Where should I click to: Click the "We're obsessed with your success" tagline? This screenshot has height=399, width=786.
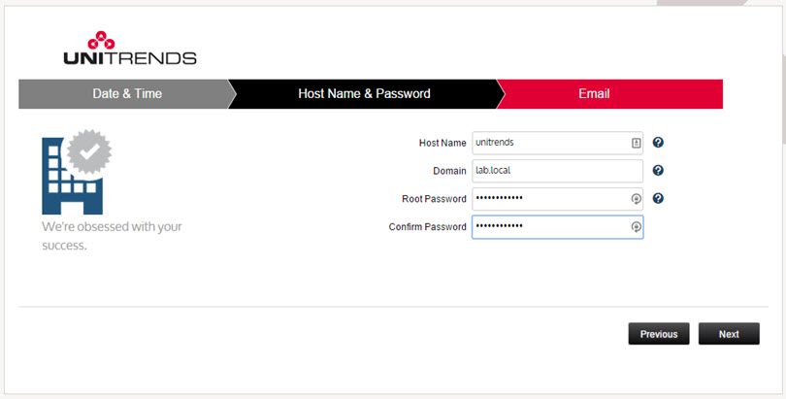coord(112,236)
